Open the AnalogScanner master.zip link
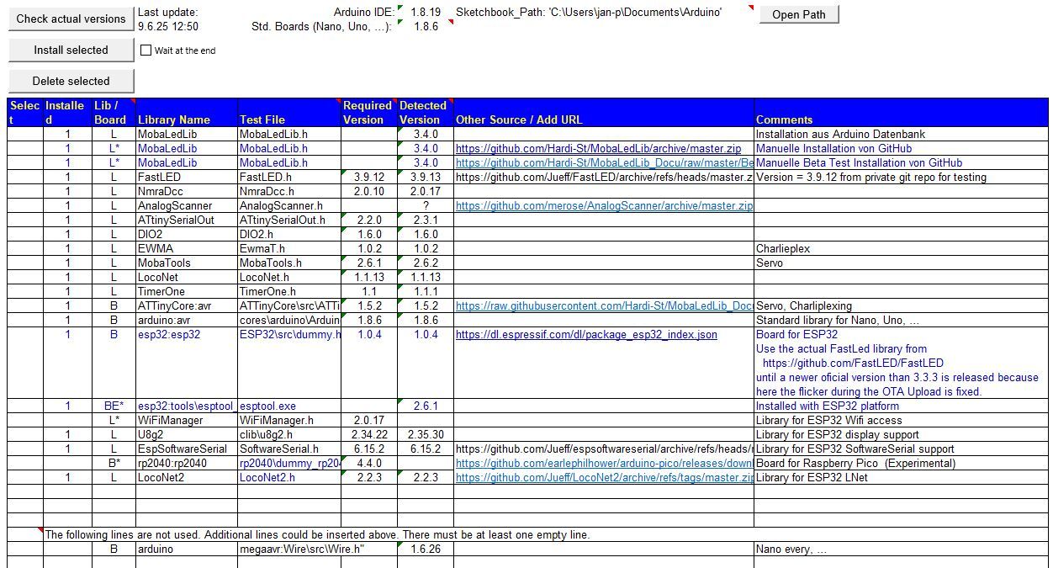 click(x=603, y=206)
